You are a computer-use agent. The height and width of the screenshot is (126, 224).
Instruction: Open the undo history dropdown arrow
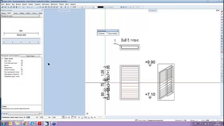tap(30, 7)
